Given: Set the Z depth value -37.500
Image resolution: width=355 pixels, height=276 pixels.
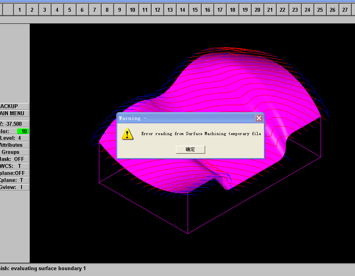Looking at the screenshot, I should click(14, 124).
